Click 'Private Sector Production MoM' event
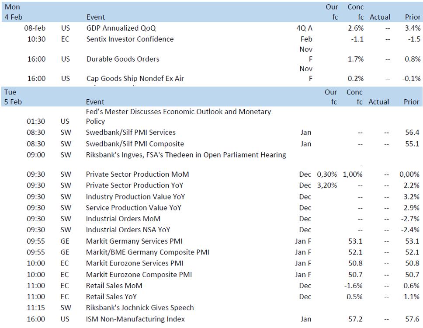Image resolution: width=423 pixels, height=328 pixels. [137, 174]
